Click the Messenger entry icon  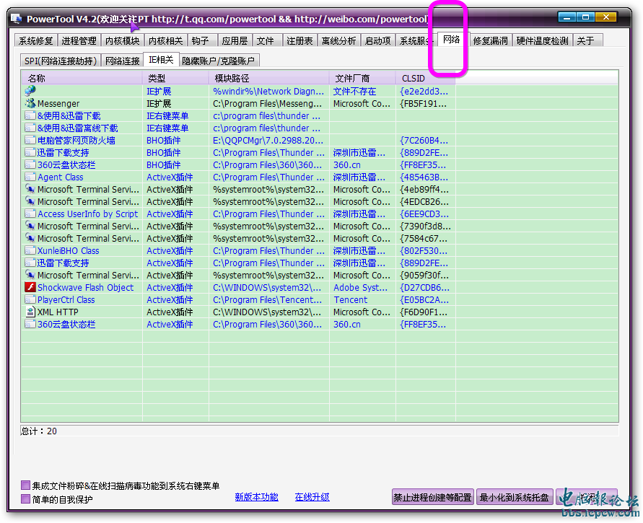pyautogui.click(x=30, y=104)
